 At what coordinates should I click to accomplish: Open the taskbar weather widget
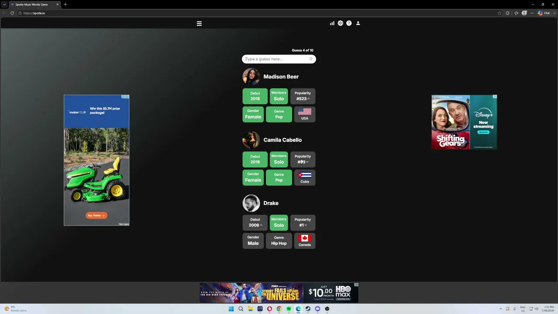pos(16,309)
